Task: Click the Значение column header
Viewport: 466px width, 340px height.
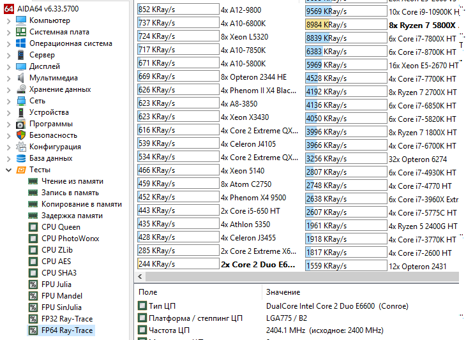Action: tap(283, 292)
